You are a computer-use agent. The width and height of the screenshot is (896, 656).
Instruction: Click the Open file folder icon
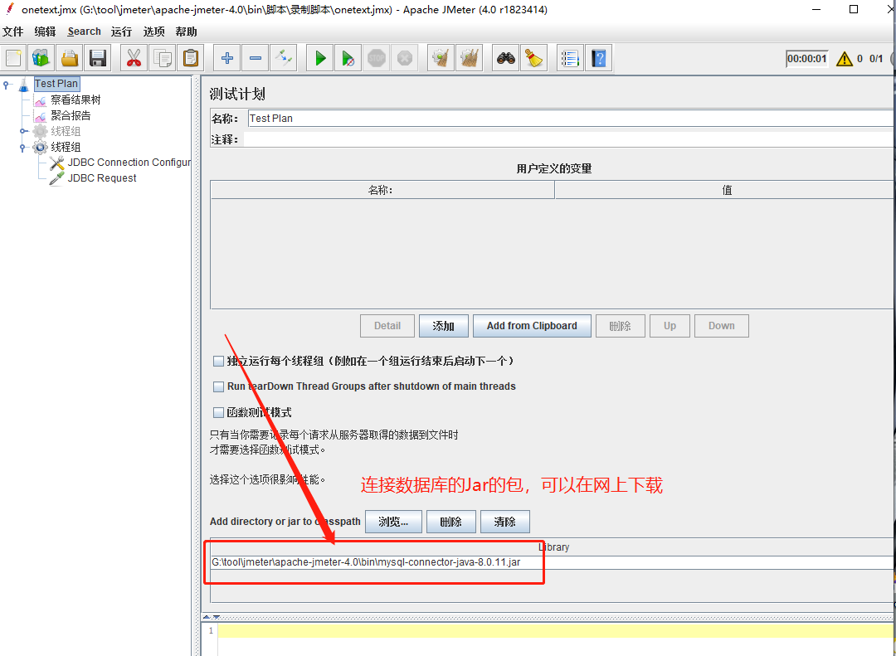(x=70, y=58)
